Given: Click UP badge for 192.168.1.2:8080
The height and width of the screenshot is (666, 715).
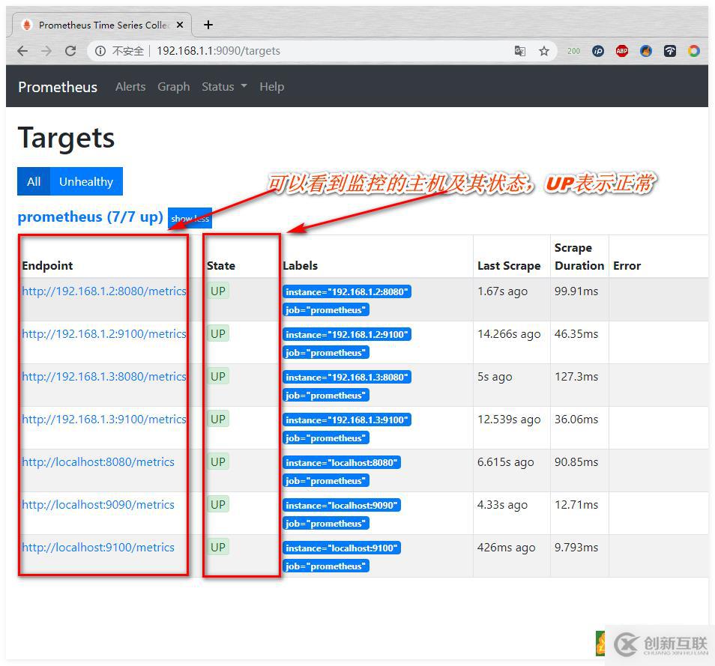Looking at the screenshot, I should click(x=218, y=291).
